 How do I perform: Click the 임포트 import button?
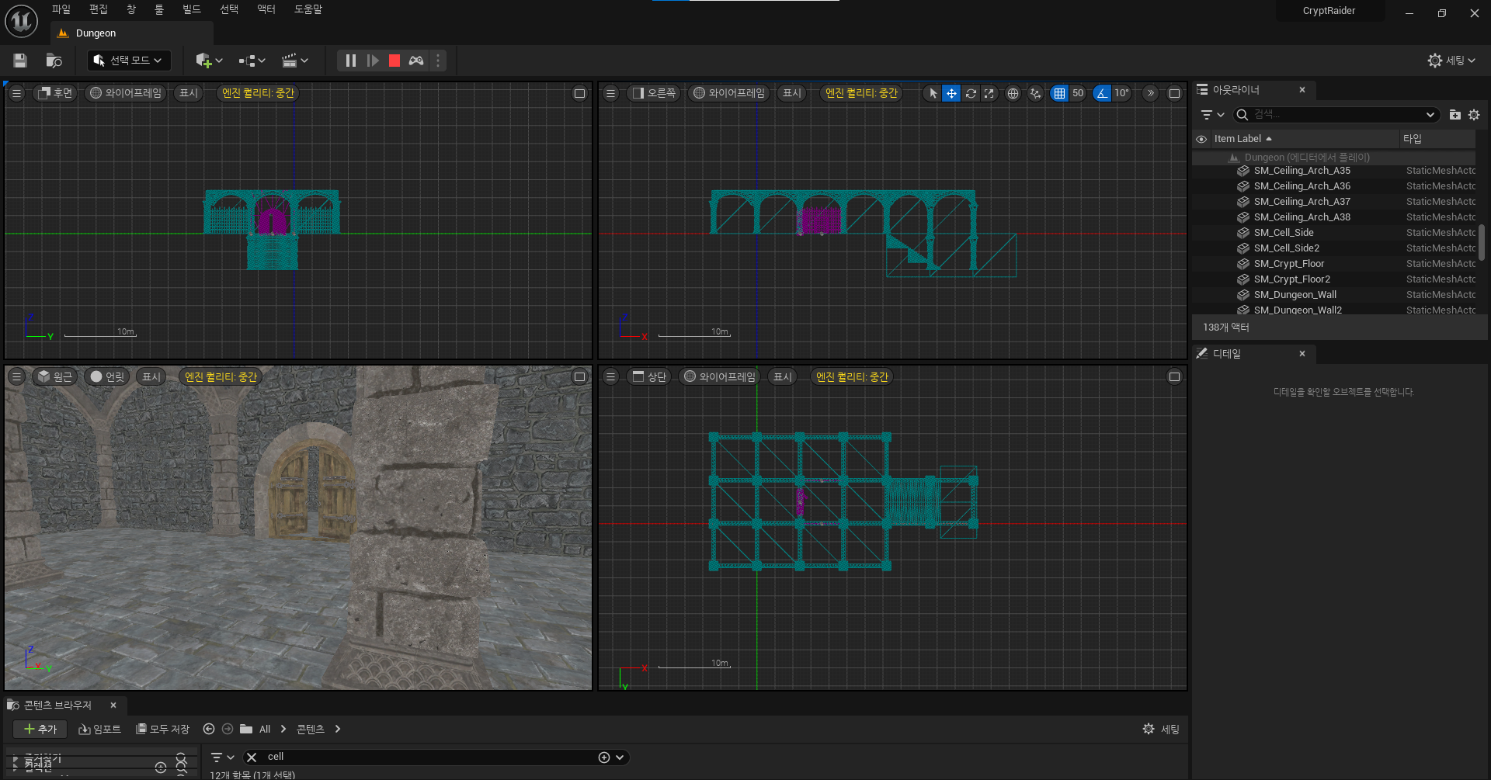100,729
